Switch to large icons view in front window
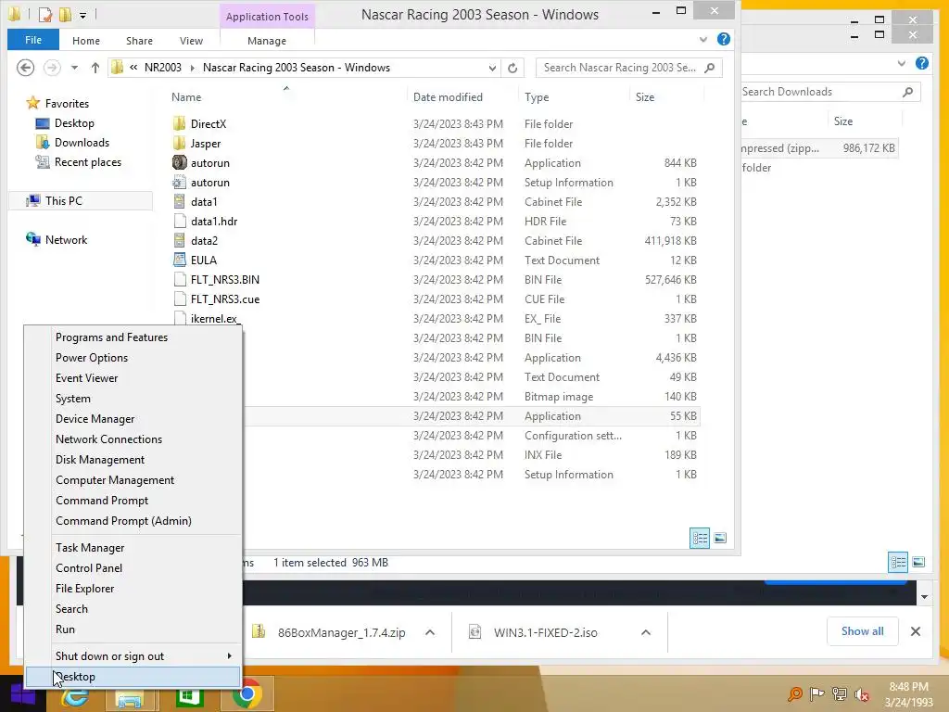 click(720, 539)
